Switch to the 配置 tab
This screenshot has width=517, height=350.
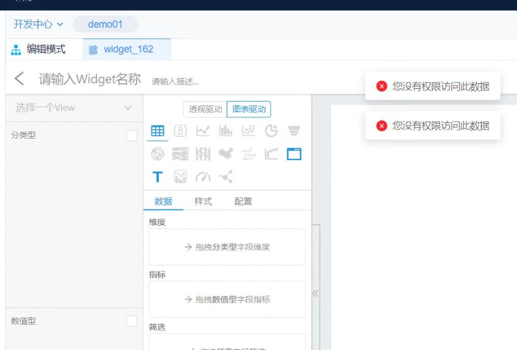click(x=243, y=202)
